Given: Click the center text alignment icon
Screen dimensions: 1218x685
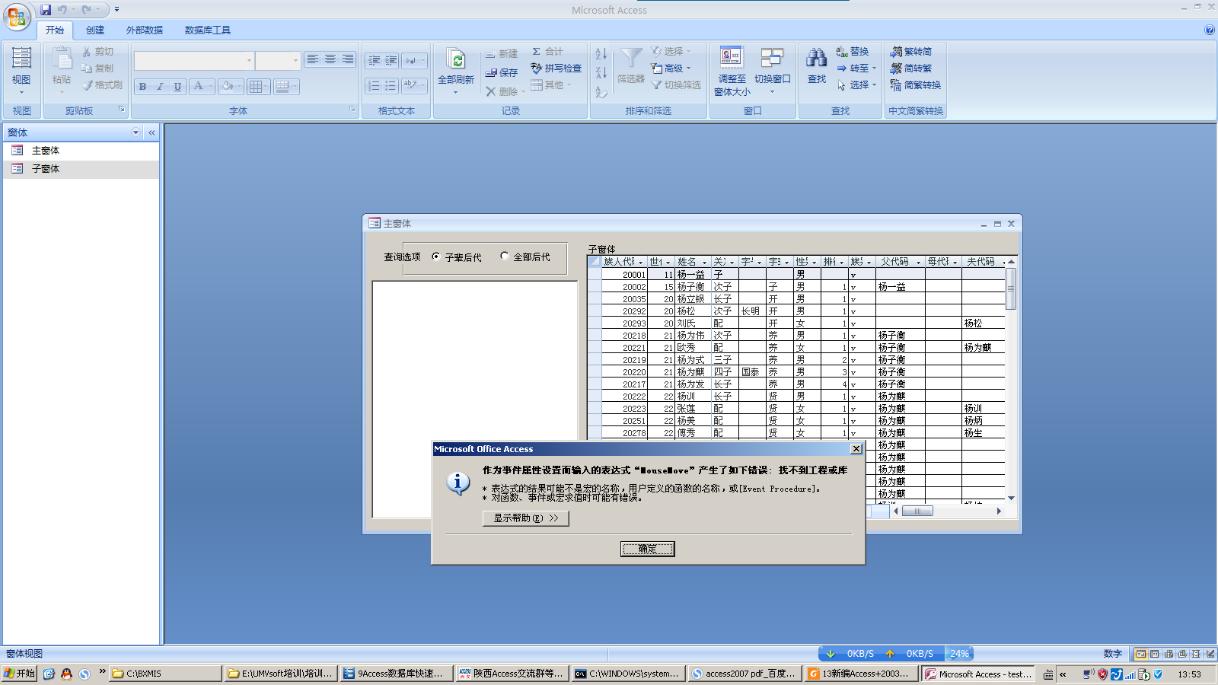Looking at the screenshot, I should 330,59.
